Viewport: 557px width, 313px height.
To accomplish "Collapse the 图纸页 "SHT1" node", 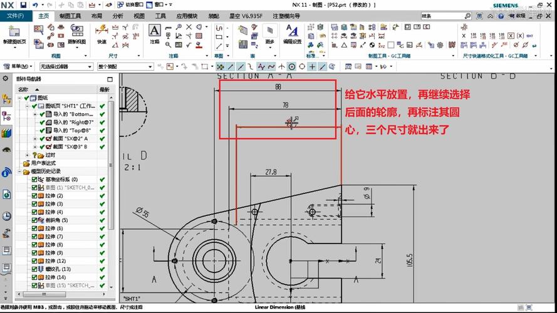I will click(x=28, y=106).
